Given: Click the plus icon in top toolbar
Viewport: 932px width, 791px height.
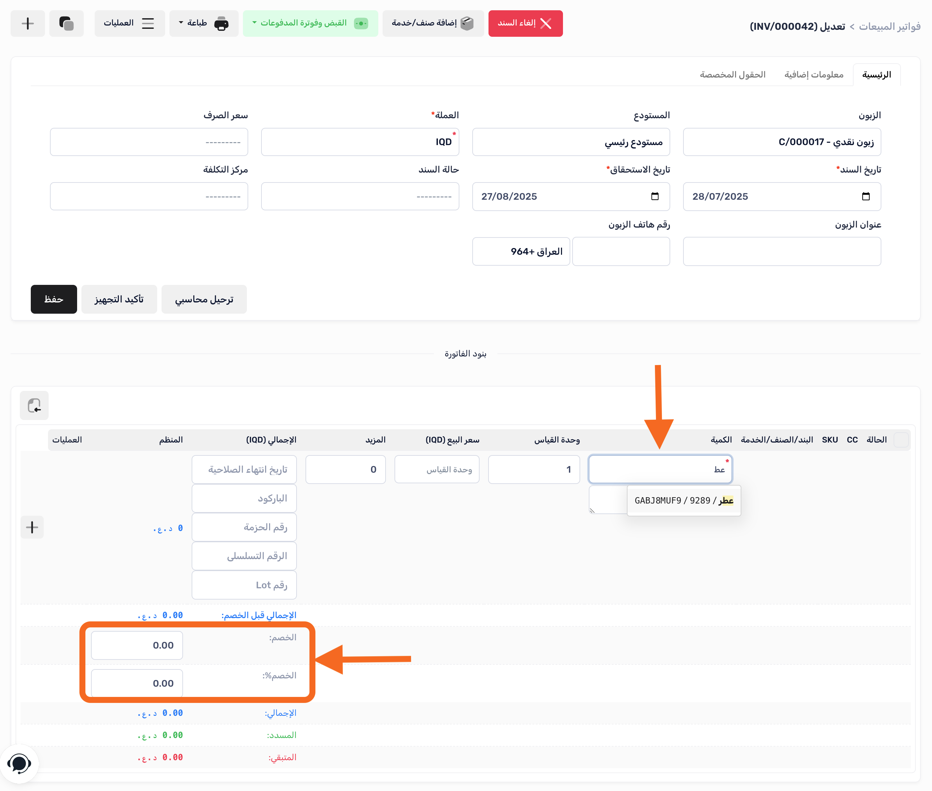Looking at the screenshot, I should pyautogui.click(x=28, y=23).
